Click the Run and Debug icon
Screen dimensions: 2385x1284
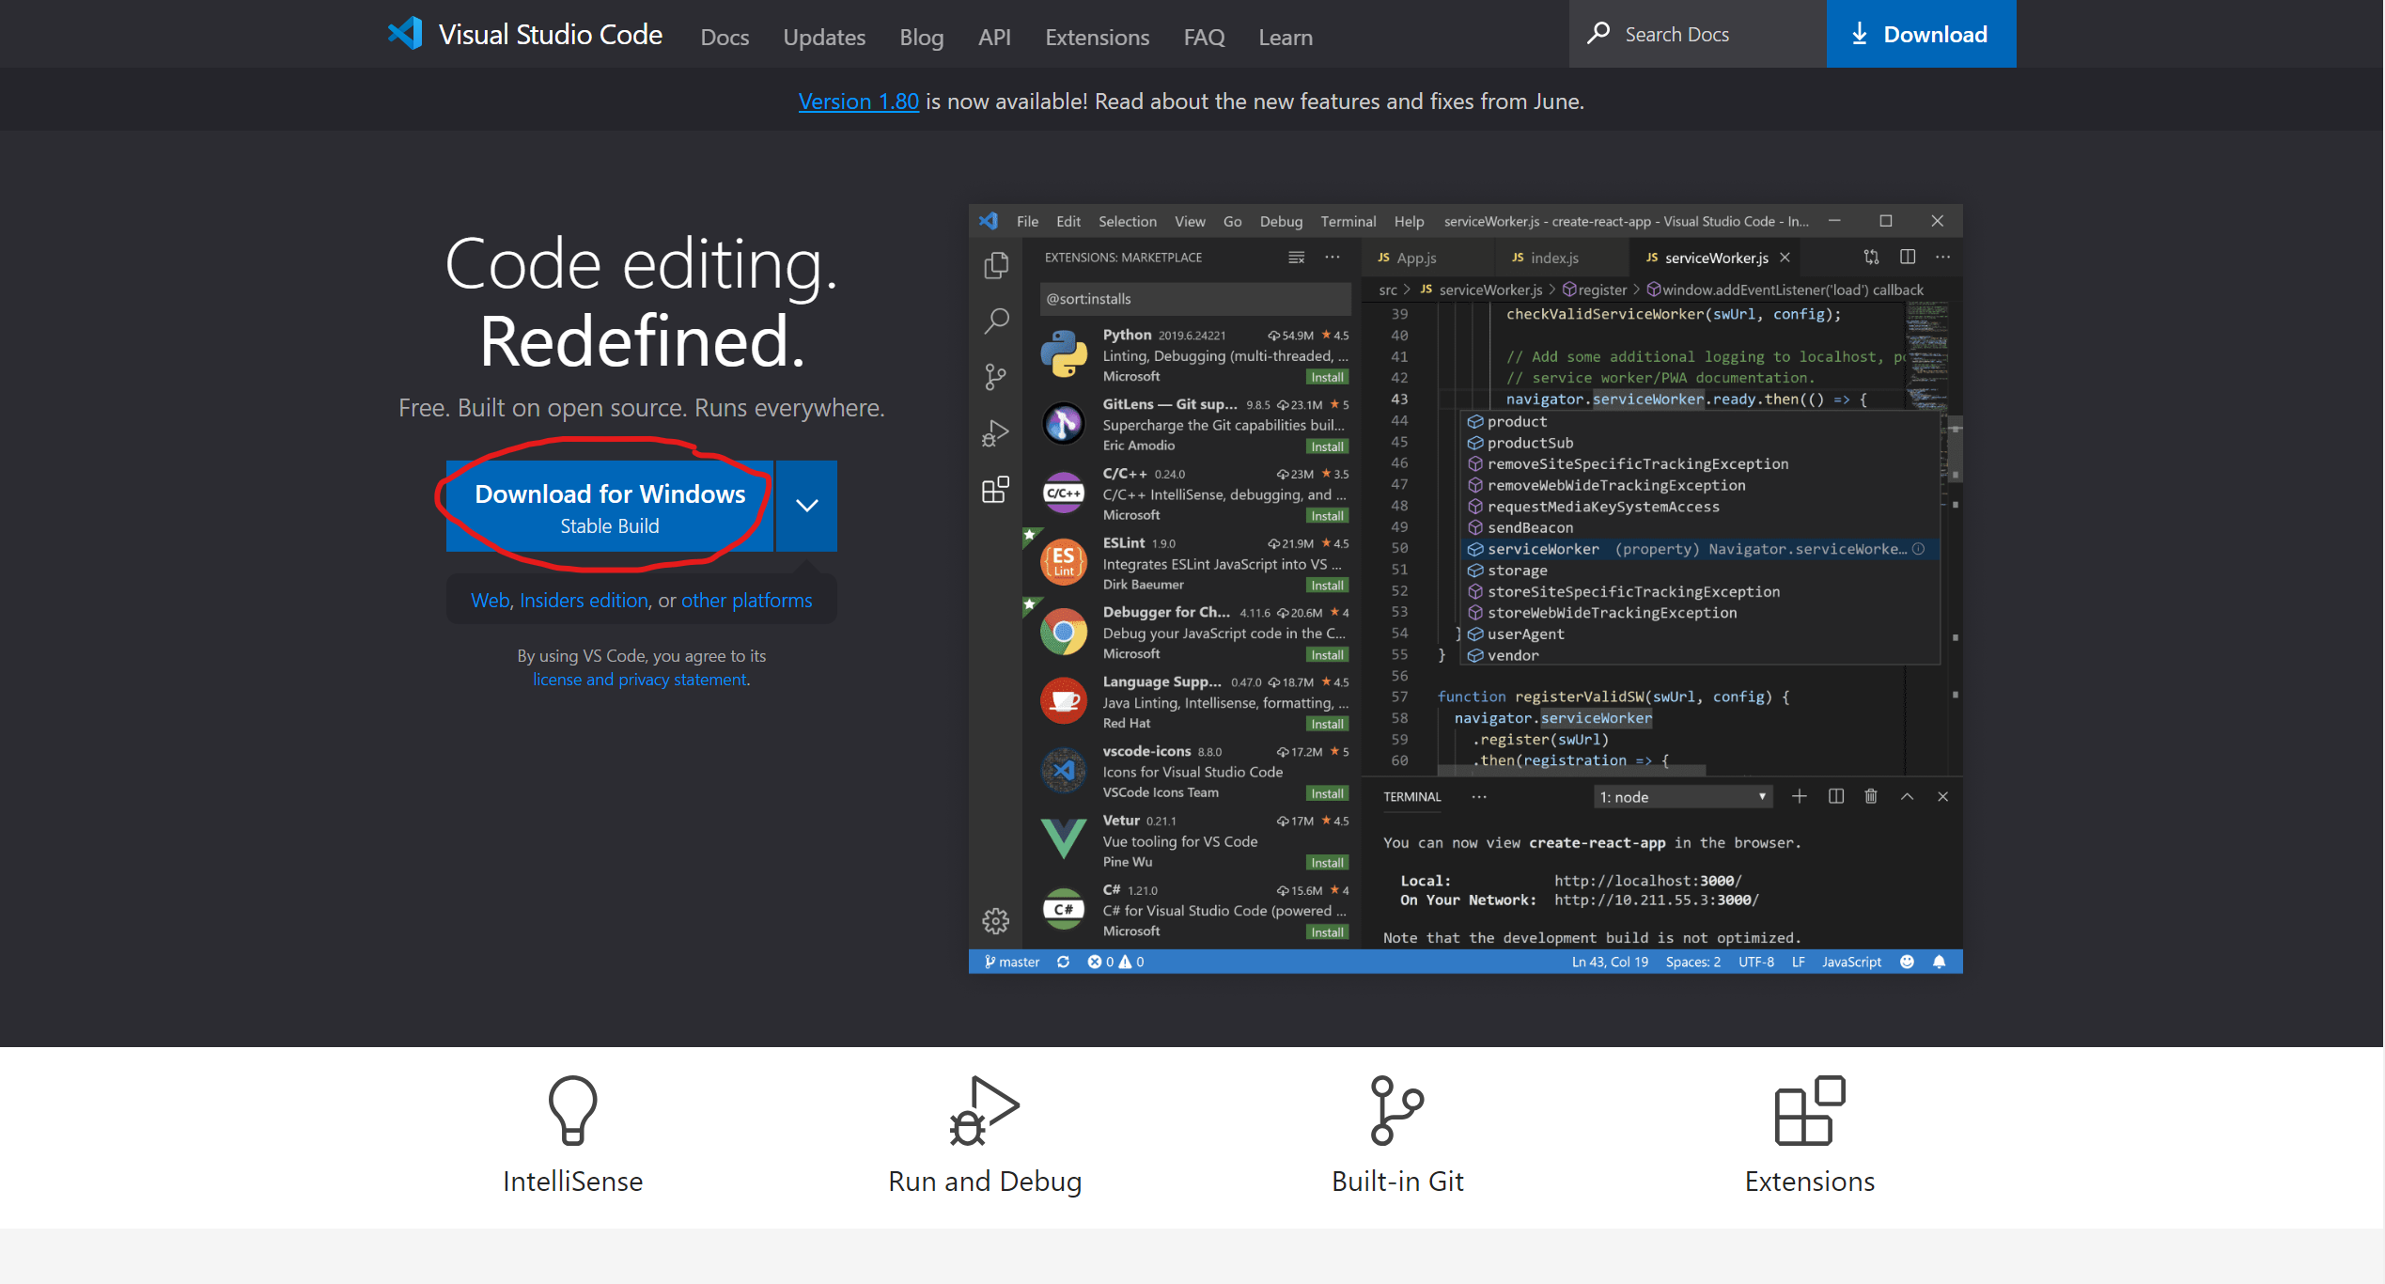point(984,1109)
